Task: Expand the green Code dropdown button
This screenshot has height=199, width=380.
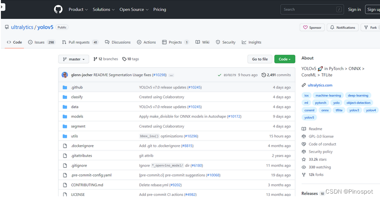Action: click(x=285, y=59)
